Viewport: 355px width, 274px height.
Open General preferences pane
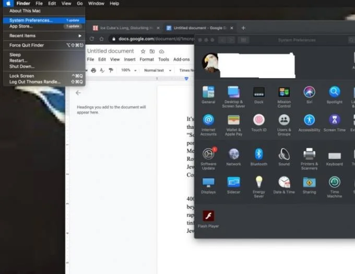[x=208, y=95]
